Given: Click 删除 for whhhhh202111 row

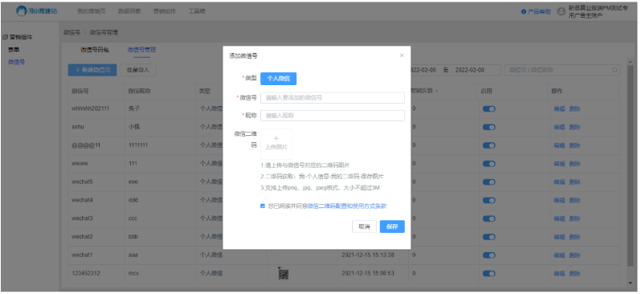Looking at the screenshot, I should tap(575, 109).
